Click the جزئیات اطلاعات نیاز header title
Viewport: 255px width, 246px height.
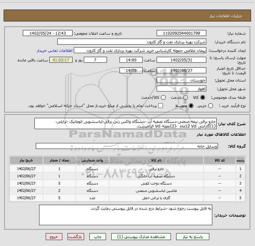tap(226, 16)
